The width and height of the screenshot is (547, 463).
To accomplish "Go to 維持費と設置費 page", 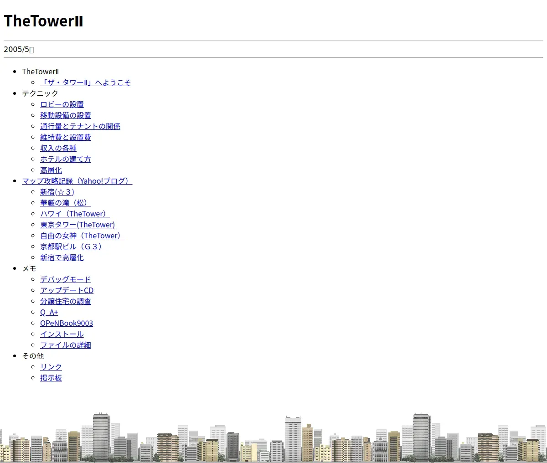I will pyautogui.click(x=66, y=137).
